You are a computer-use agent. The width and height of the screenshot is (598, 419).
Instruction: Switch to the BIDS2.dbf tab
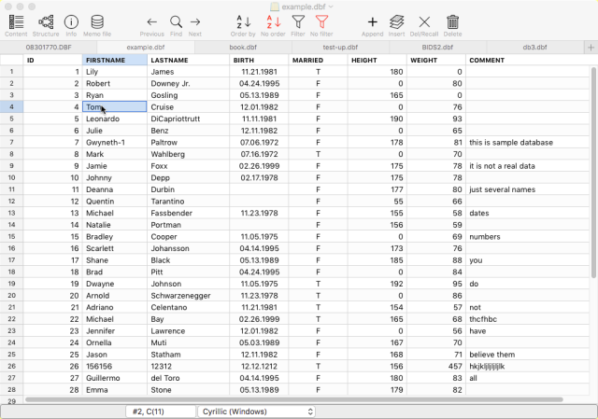[437, 46]
